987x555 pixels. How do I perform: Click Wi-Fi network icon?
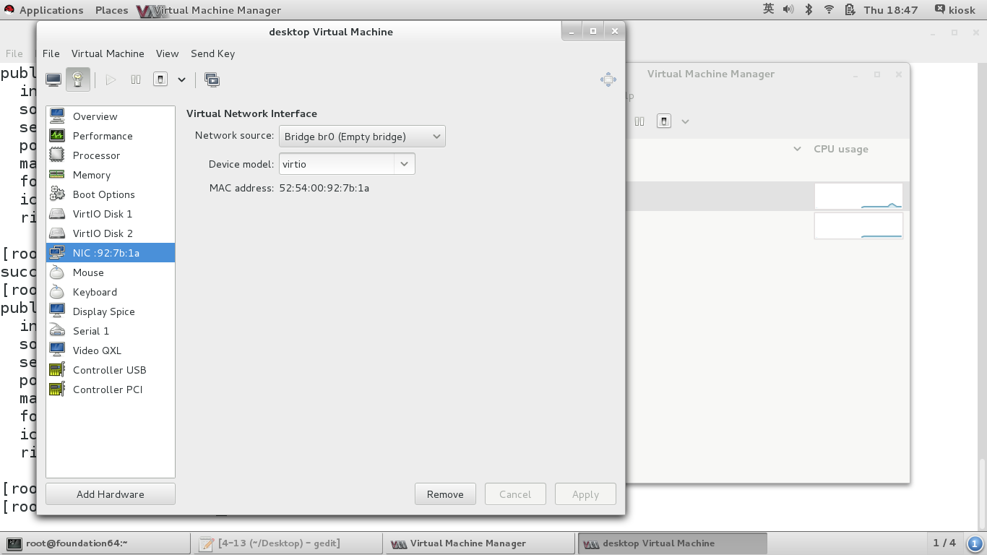[x=829, y=9]
